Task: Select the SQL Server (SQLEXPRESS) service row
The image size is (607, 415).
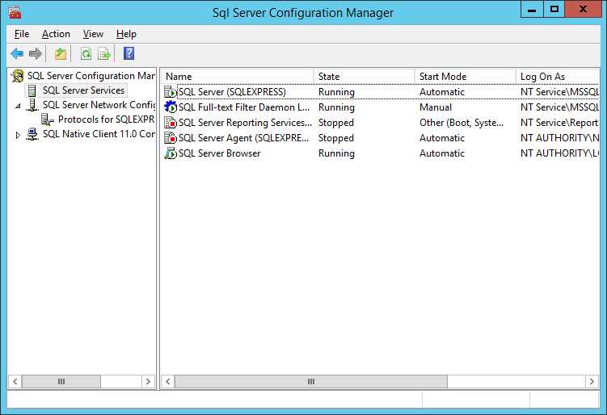Action: pos(381,92)
